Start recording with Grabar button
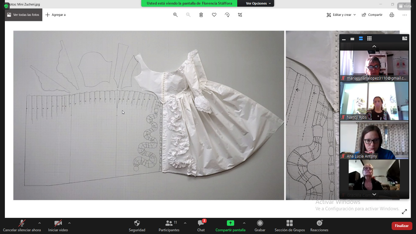The height and width of the screenshot is (234, 416). coord(260,225)
